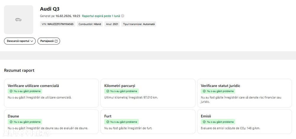This screenshot has width=296, height=139.
Task: Open the Emisii summary card
Action: tap(244, 122)
